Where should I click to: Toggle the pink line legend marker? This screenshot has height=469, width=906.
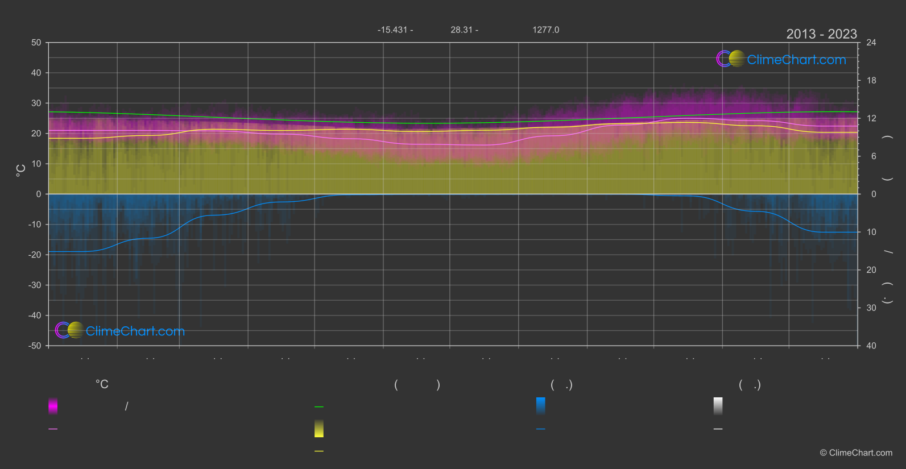click(x=53, y=429)
